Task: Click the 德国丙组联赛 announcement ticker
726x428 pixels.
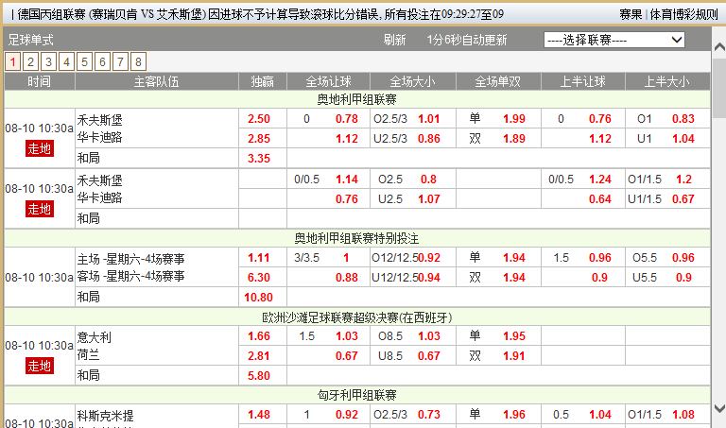Action: point(259,14)
